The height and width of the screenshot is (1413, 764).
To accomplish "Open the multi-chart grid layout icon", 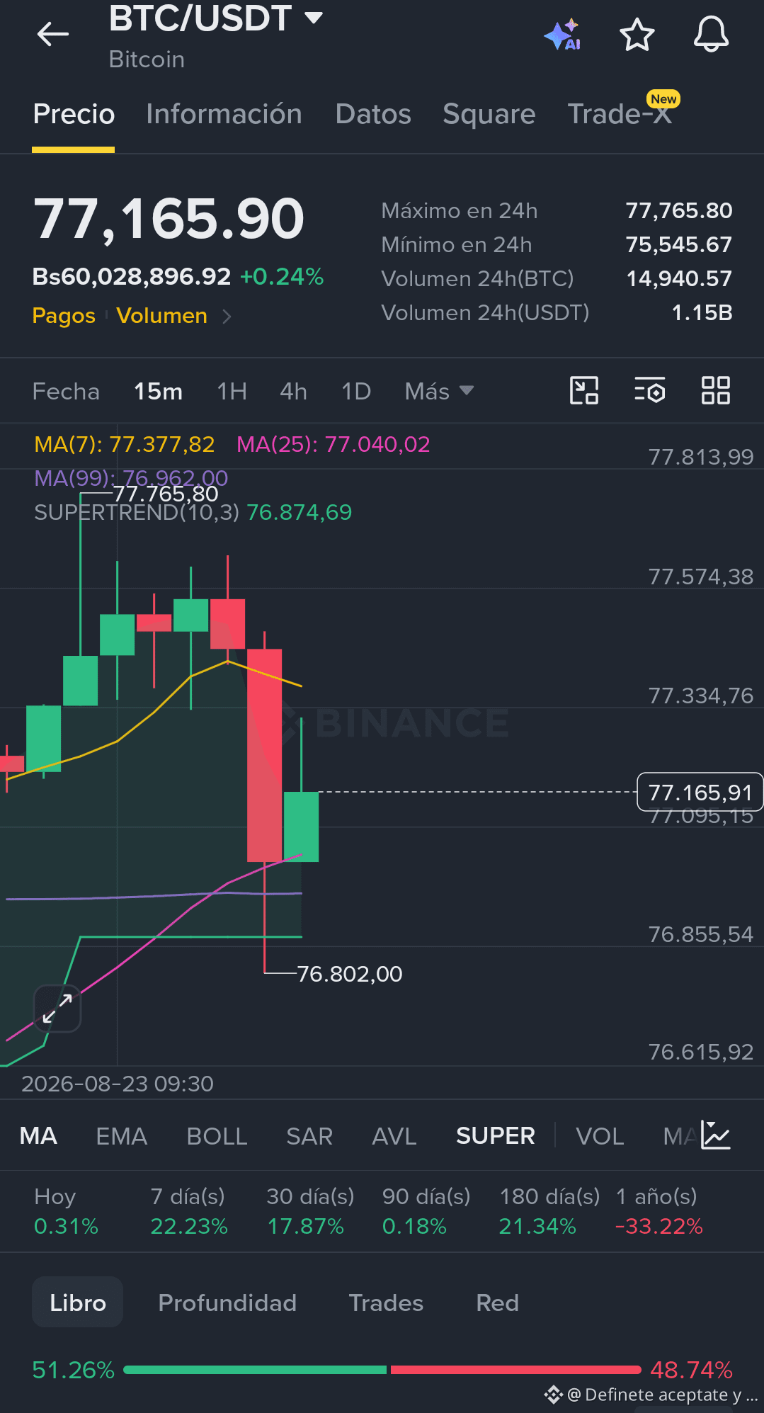I will (x=715, y=390).
